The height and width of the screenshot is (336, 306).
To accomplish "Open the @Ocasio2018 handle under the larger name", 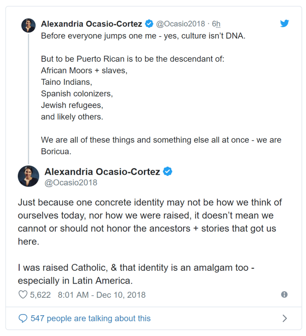I will point(71,183).
